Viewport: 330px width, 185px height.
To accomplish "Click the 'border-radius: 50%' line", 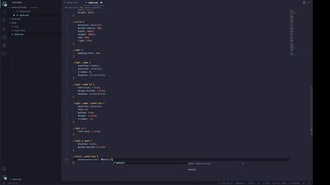I will click(x=90, y=28).
